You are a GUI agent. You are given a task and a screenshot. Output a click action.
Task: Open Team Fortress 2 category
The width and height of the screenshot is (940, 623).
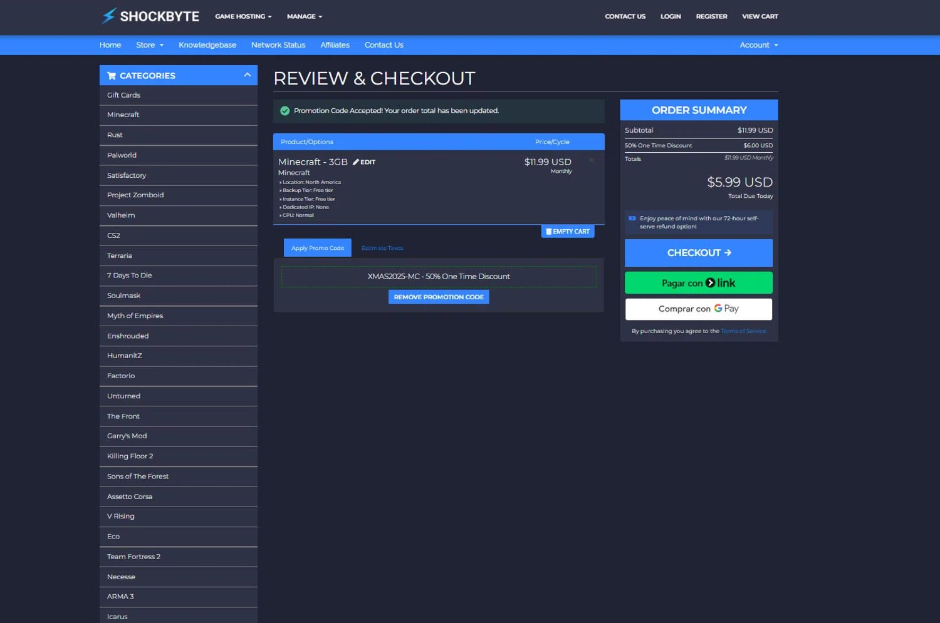coord(179,557)
